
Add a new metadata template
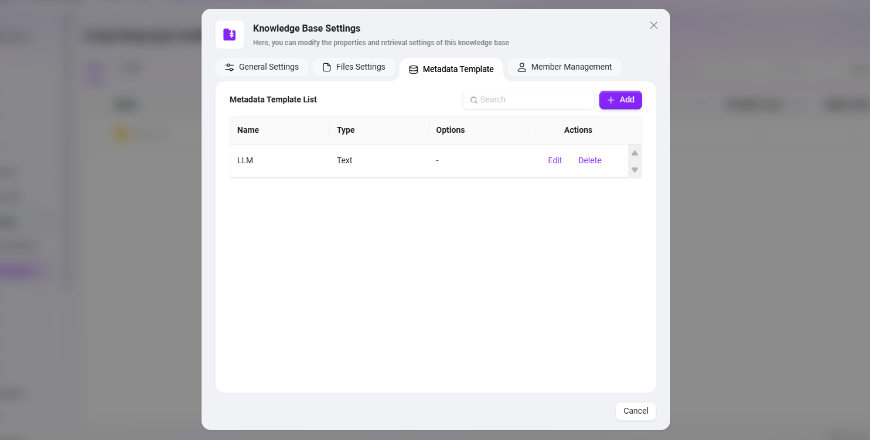[620, 100]
